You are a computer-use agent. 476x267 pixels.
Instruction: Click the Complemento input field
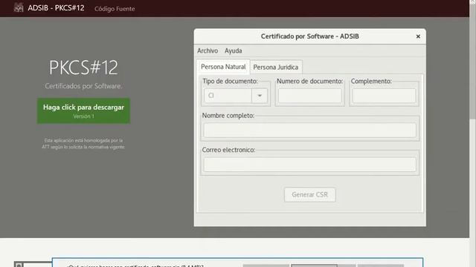(x=384, y=96)
